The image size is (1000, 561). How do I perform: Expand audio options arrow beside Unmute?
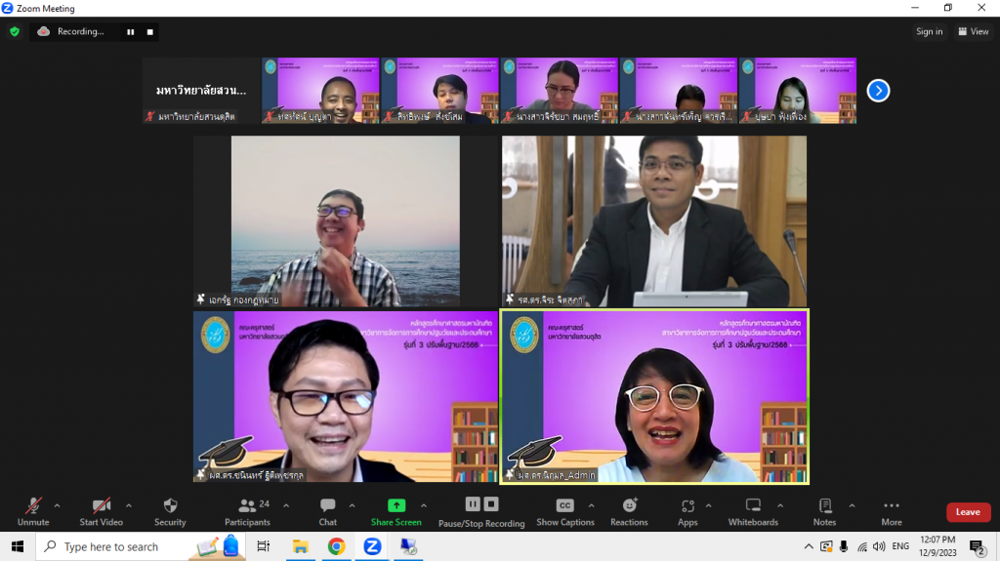click(x=57, y=505)
